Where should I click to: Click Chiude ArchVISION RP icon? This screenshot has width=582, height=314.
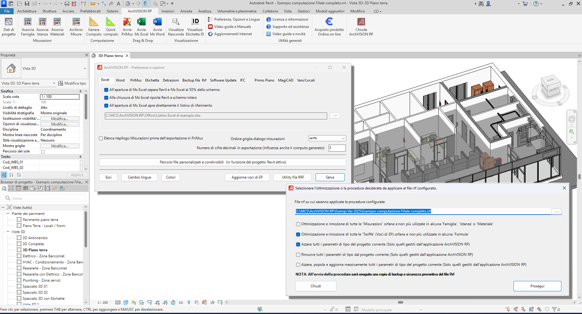(361, 27)
